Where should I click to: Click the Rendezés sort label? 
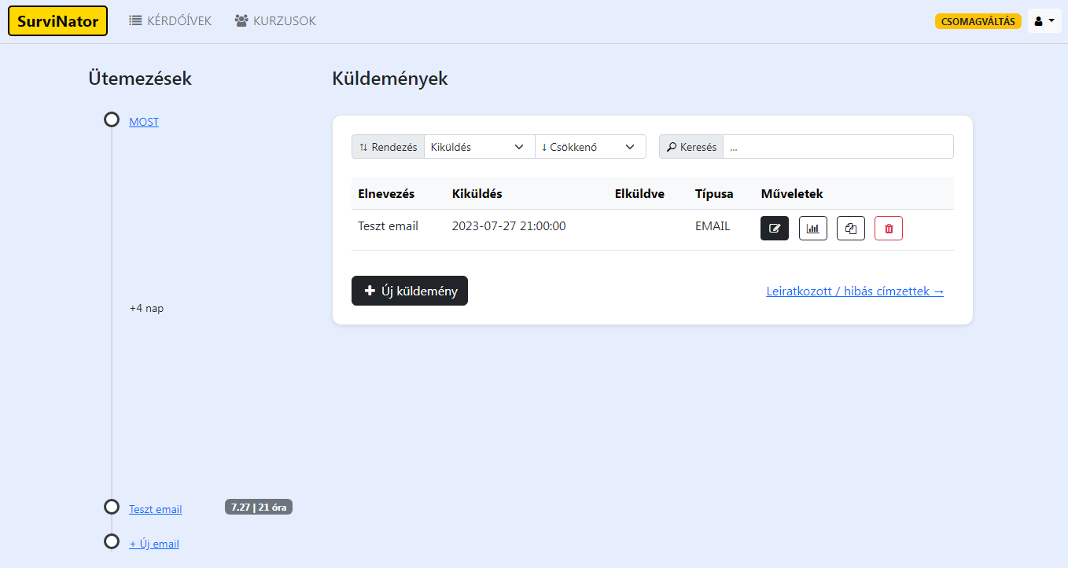pyautogui.click(x=388, y=147)
